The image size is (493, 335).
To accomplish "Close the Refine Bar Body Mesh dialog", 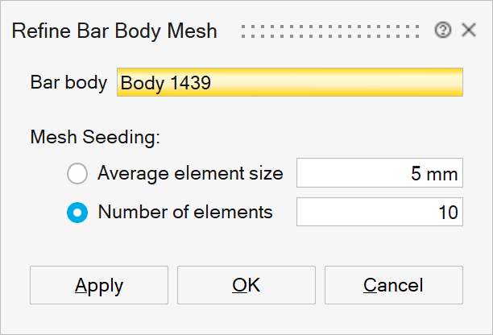I will [468, 31].
